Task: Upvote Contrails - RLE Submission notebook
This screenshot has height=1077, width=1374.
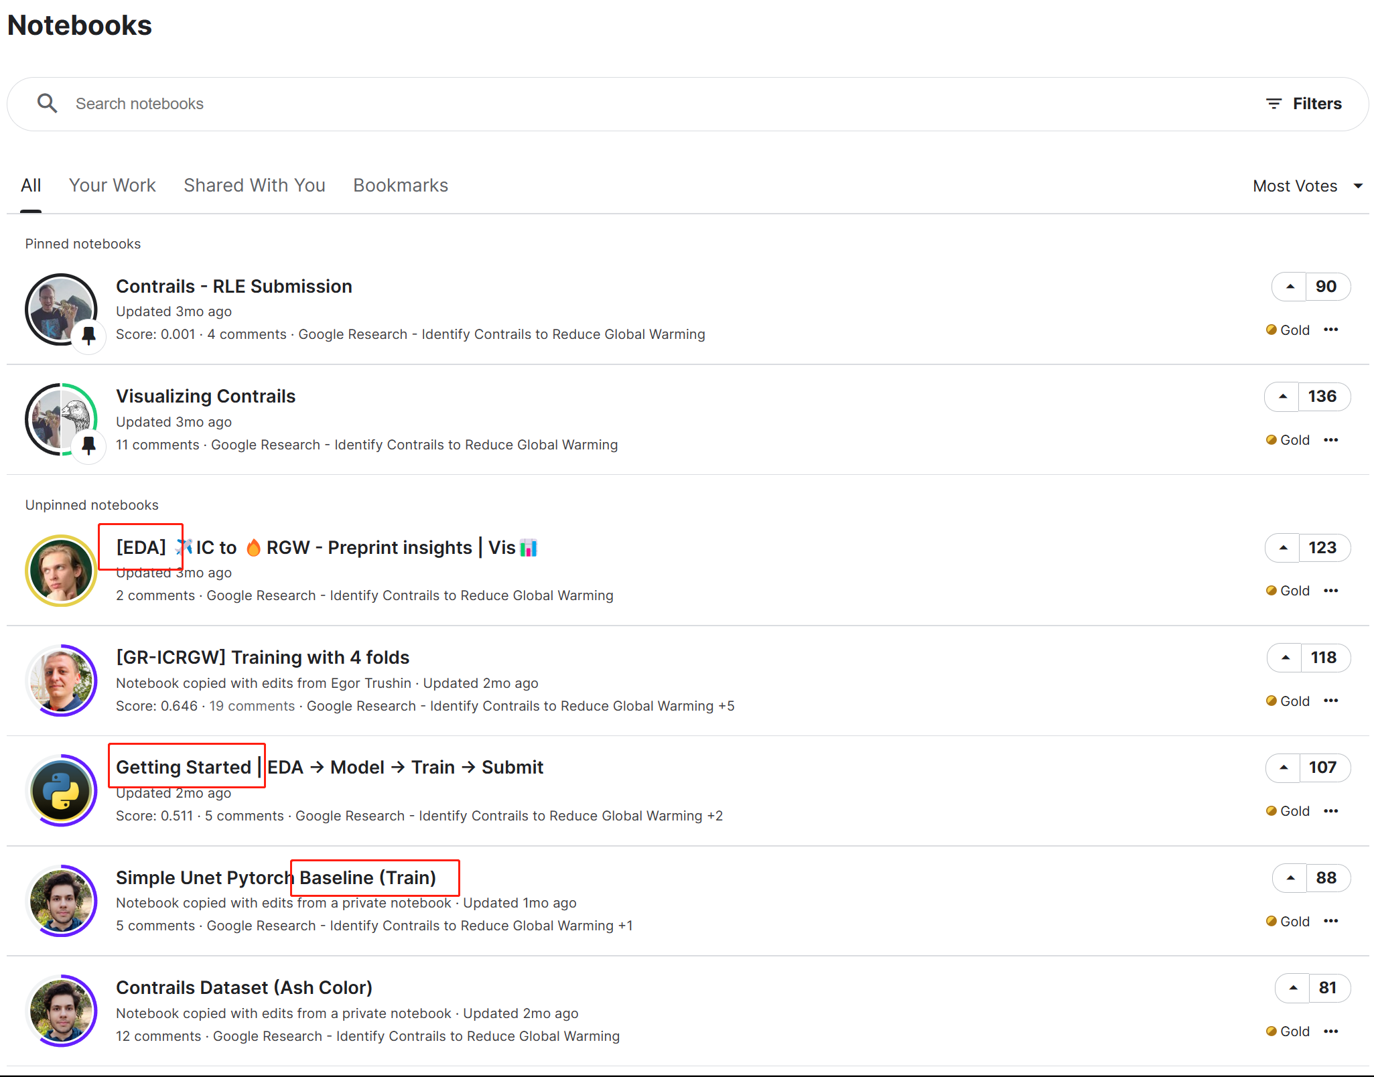Action: pos(1290,287)
